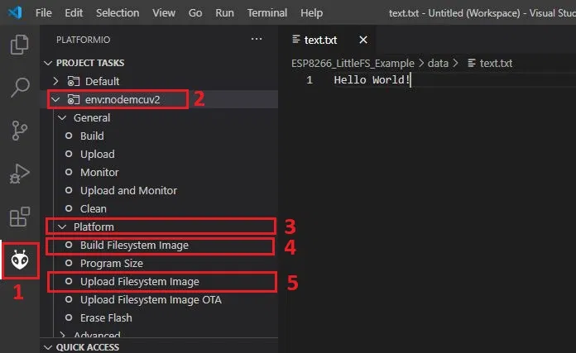Collapse the General task group
This screenshot has height=353, width=576.
(x=62, y=117)
